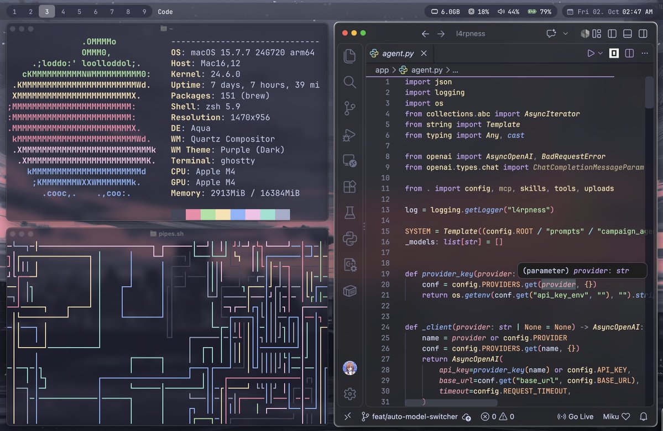Image resolution: width=663 pixels, height=431 pixels.
Task: Open the editor More Actions ellipsis
Action: click(644, 53)
